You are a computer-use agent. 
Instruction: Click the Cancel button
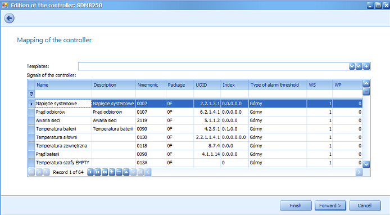coord(365,205)
